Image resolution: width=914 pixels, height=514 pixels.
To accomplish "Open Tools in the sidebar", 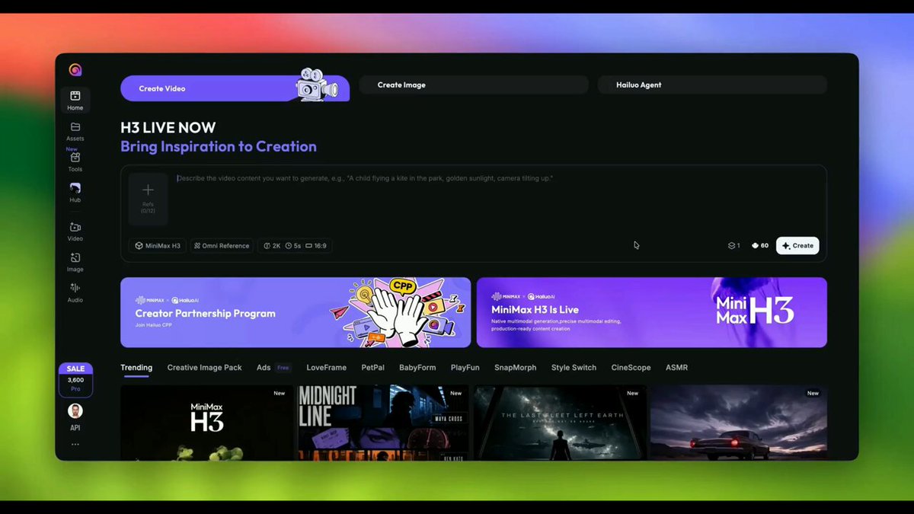I will click(x=75, y=161).
